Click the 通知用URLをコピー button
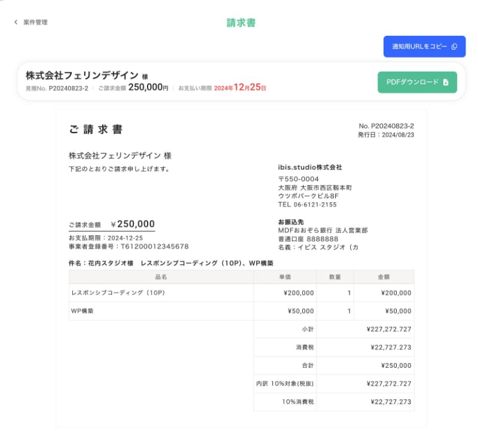Screen dimensions: 478x431 [x=424, y=47]
